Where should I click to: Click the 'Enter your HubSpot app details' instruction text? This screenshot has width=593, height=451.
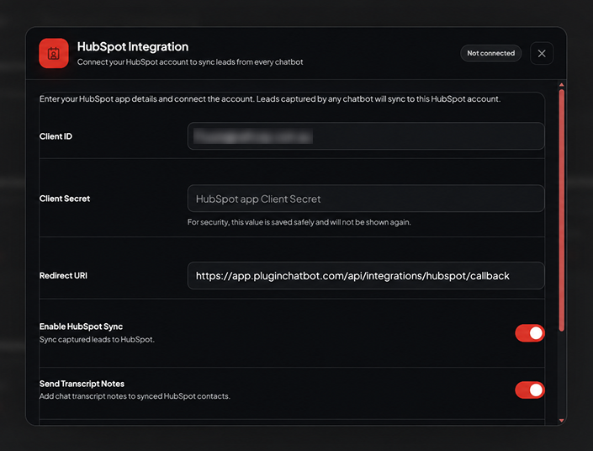click(x=270, y=99)
